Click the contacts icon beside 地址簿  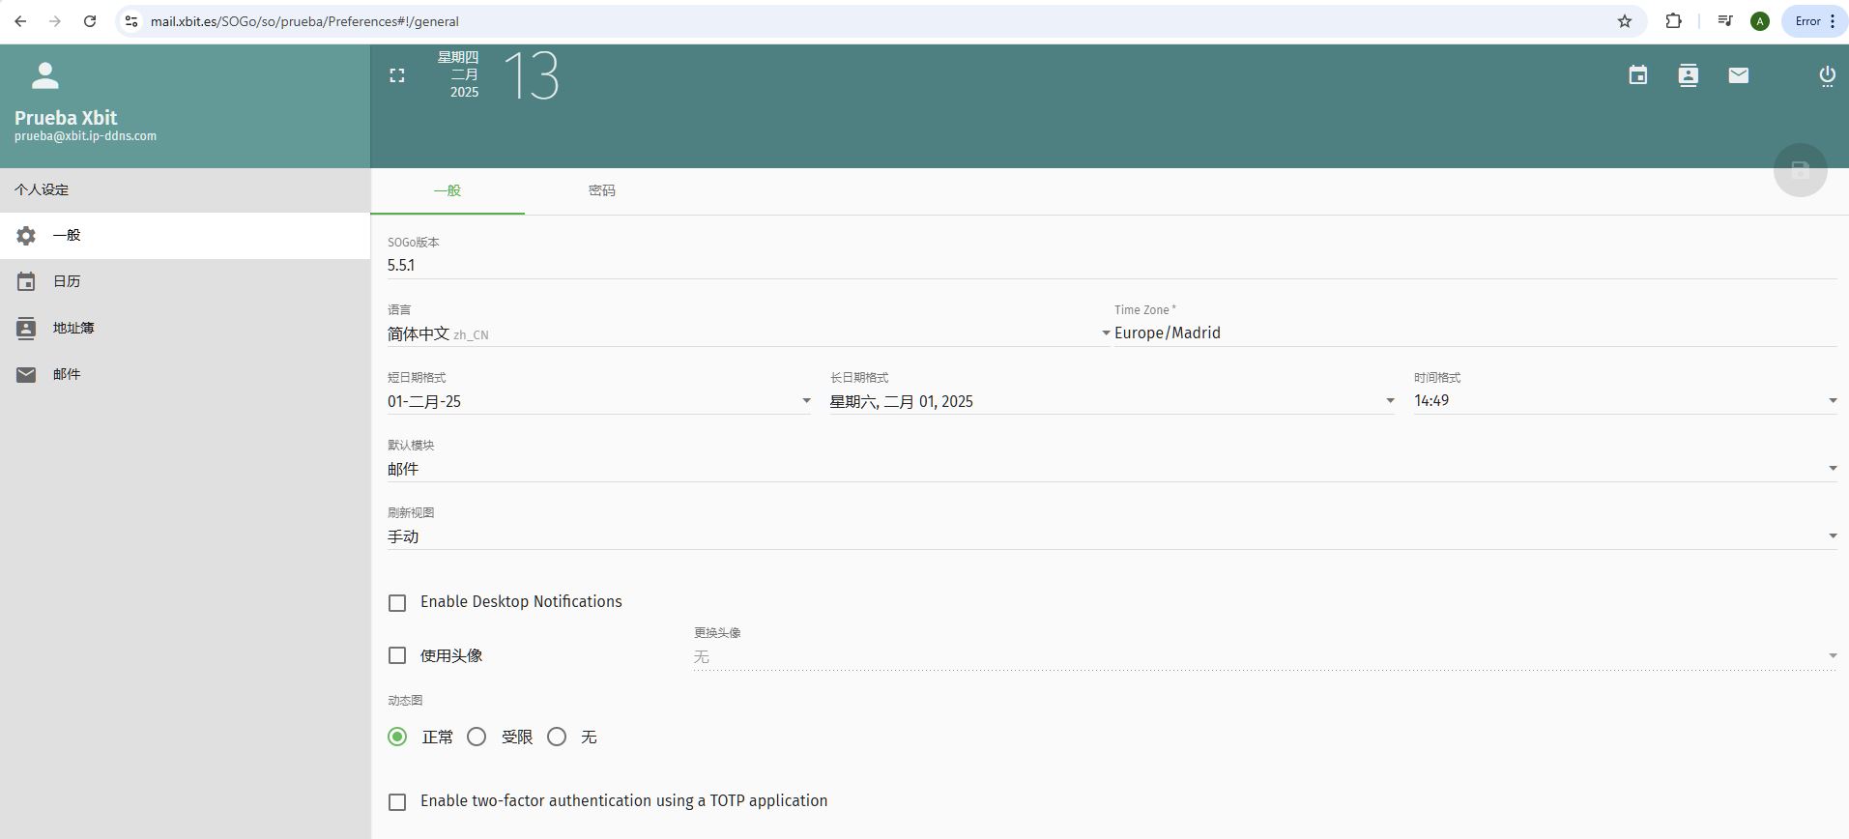point(26,328)
